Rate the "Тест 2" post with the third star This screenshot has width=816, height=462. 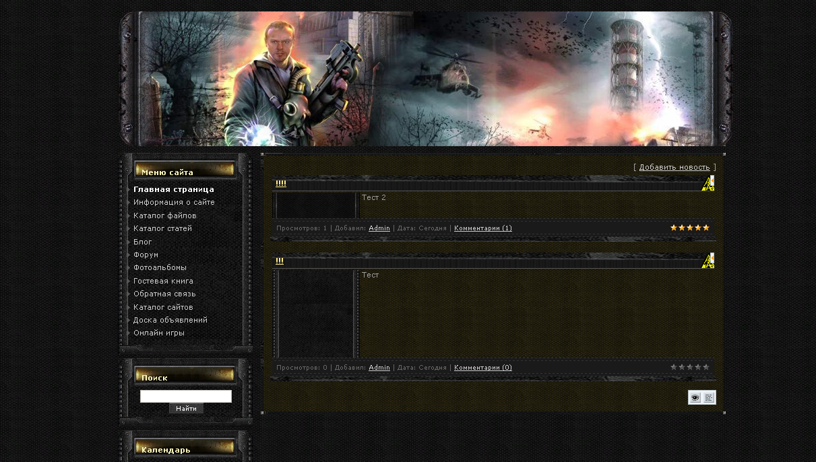pyautogui.click(x=690, y=228)
